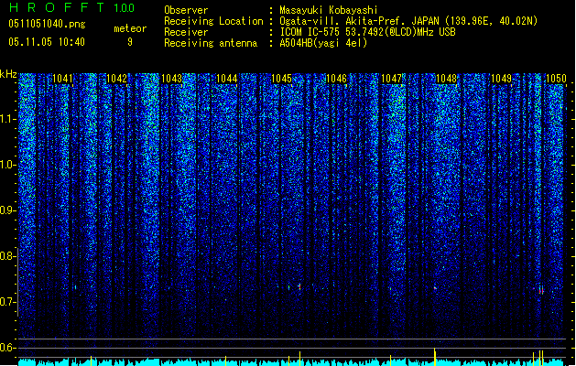
Task: Click the 1050 time marker
Action: point(556,79)
